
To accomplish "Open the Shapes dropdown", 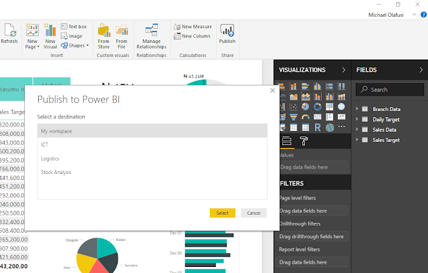I will tap(75, 45).
